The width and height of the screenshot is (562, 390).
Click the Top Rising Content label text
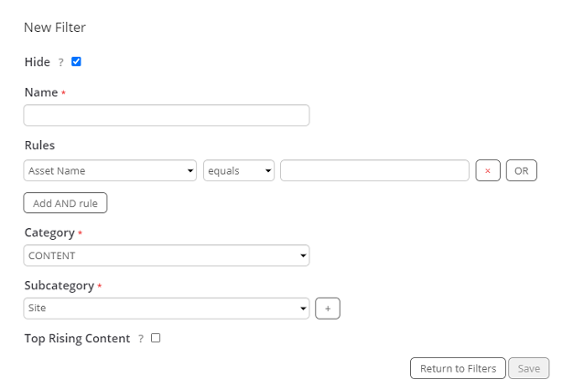pyautogui.click(x=77, y=339)
